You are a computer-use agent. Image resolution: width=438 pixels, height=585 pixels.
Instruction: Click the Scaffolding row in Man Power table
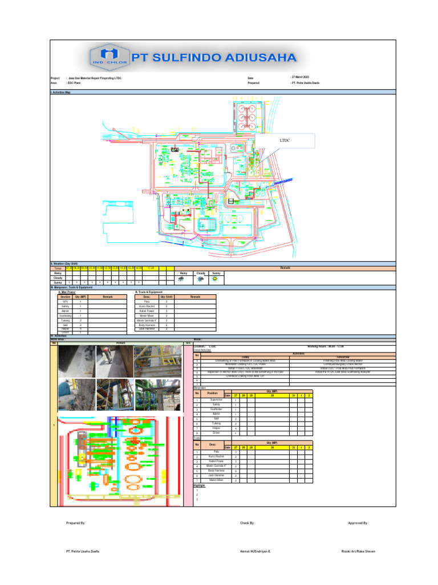tap(92, 315)
